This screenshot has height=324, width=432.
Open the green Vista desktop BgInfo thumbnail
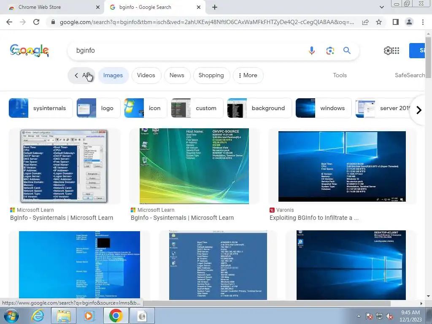[194, 166]
